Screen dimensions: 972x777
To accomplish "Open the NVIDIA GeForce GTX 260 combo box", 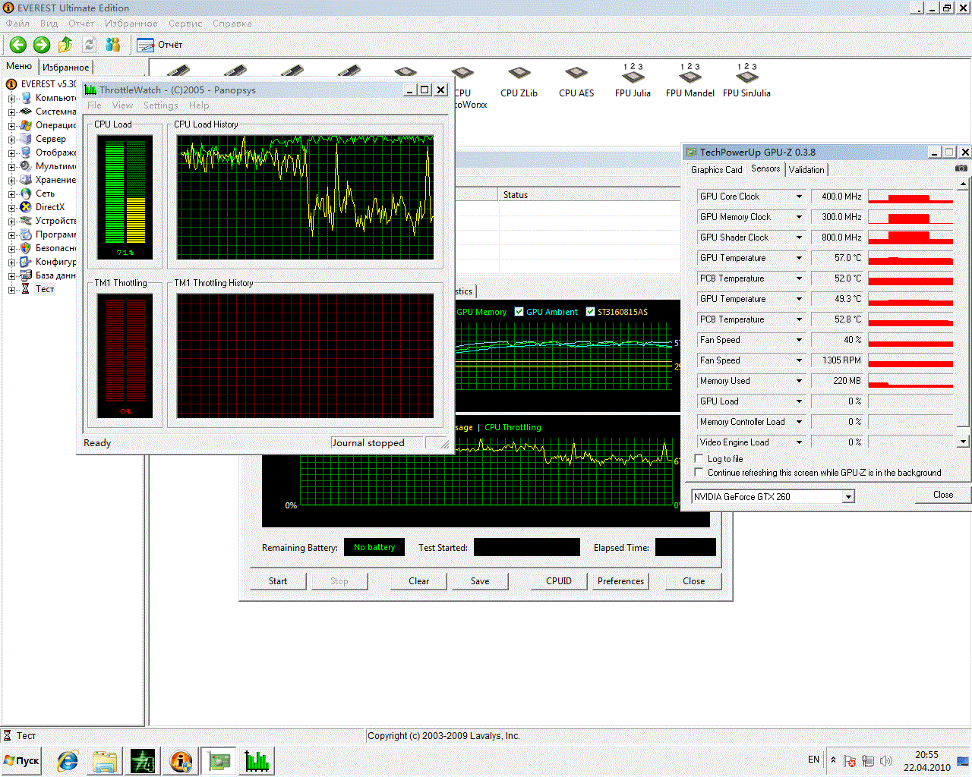I will click(x=773, y=497).
